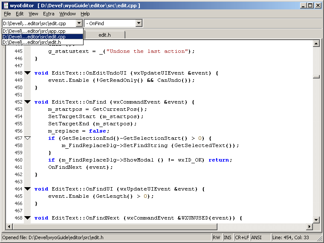
Task: Click the file path dropdown arrow
Action: coord(79,23)
